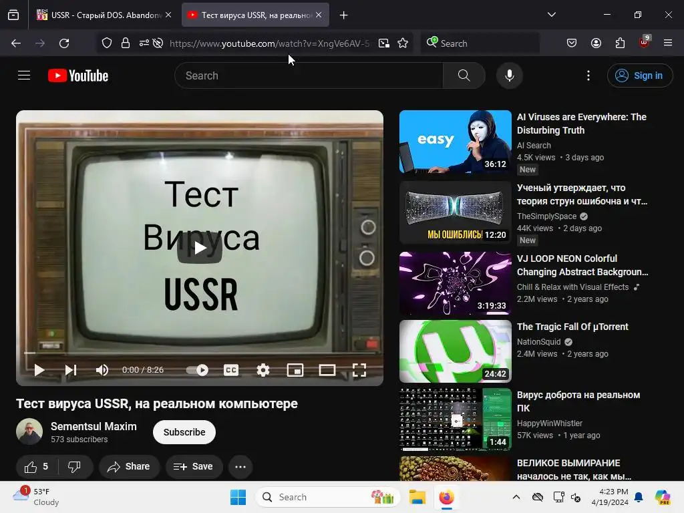The width and height of the screenshot is (684, 513).
Task: Search with your voice microphone
Action: (510, 75)
